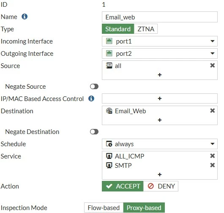This screenshot has height=213, width=224.
Task: Remove the ALL_ICMP service entry
Action: [x=213, y=156]
